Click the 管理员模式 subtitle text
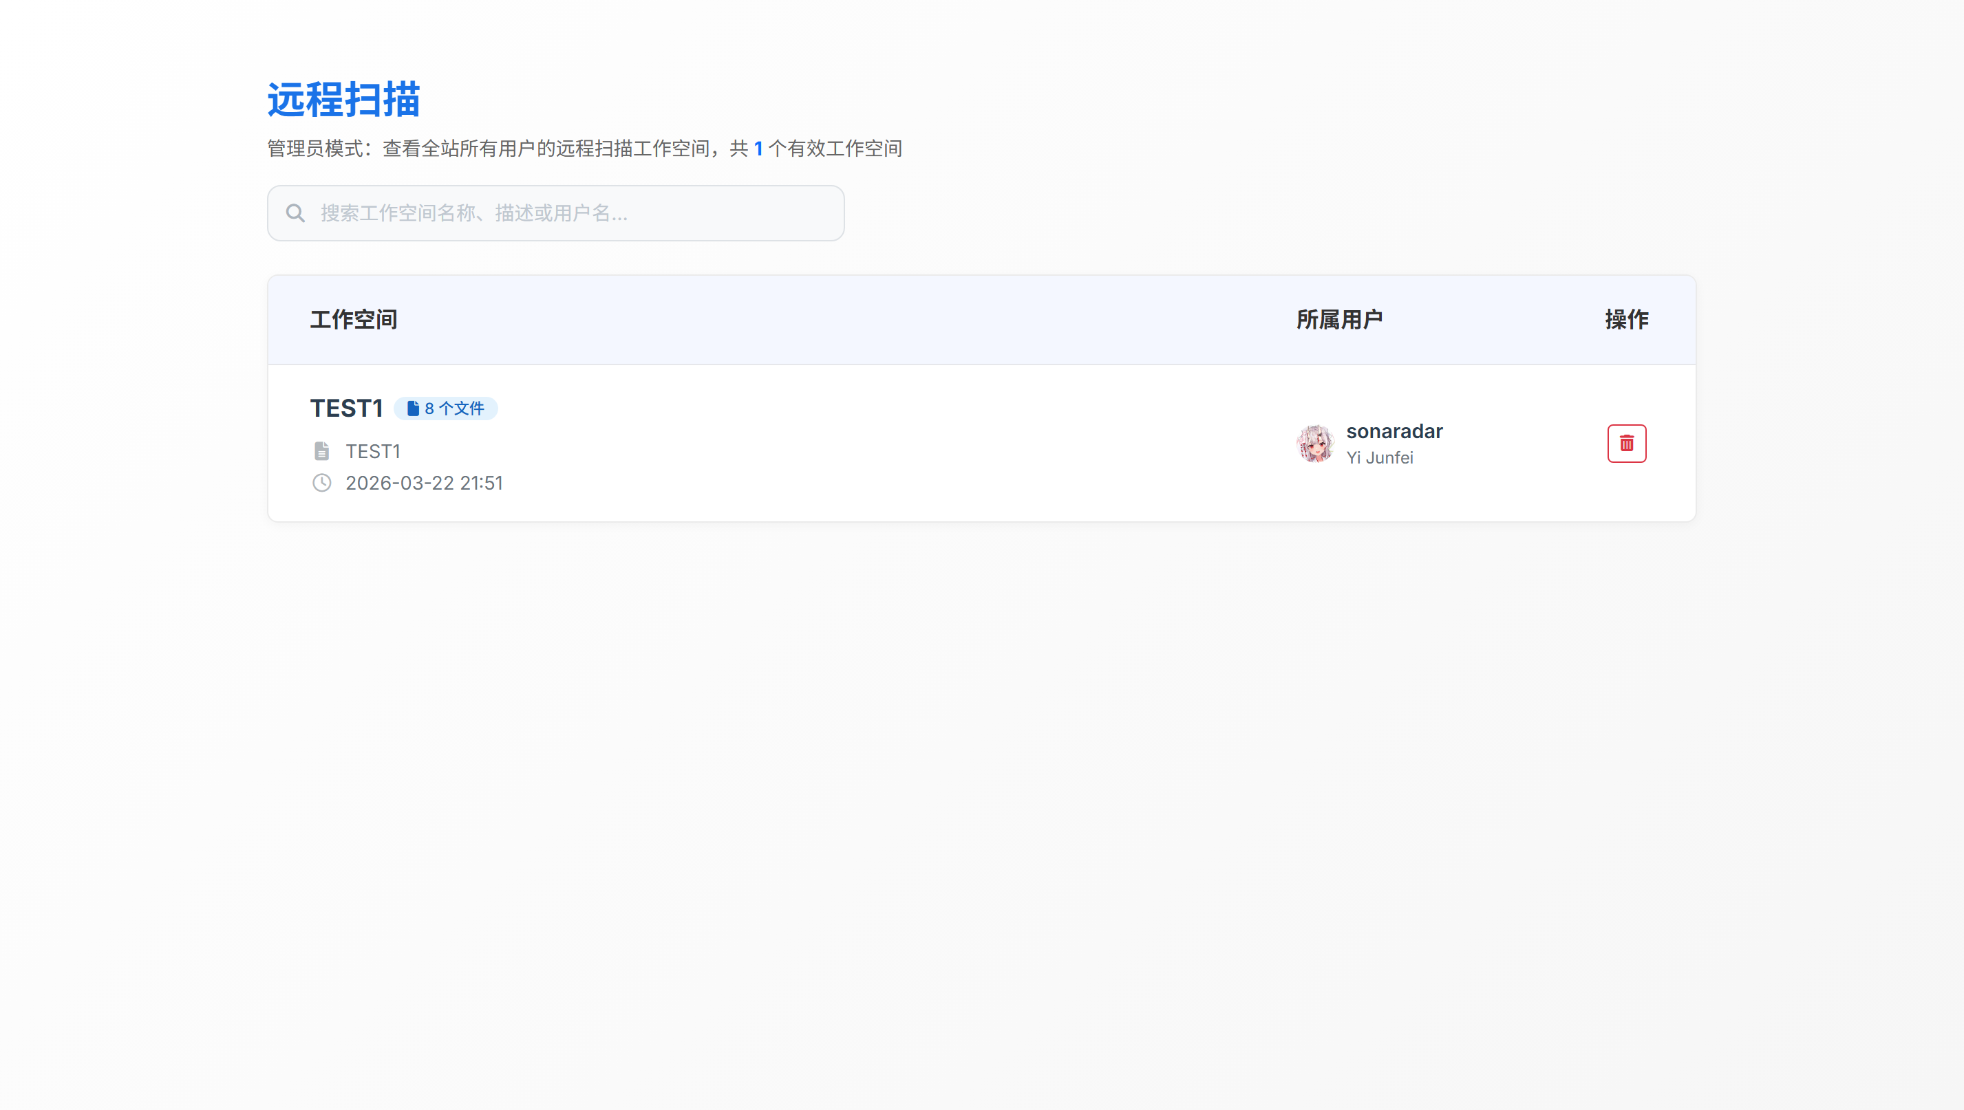 coord(314,149)
